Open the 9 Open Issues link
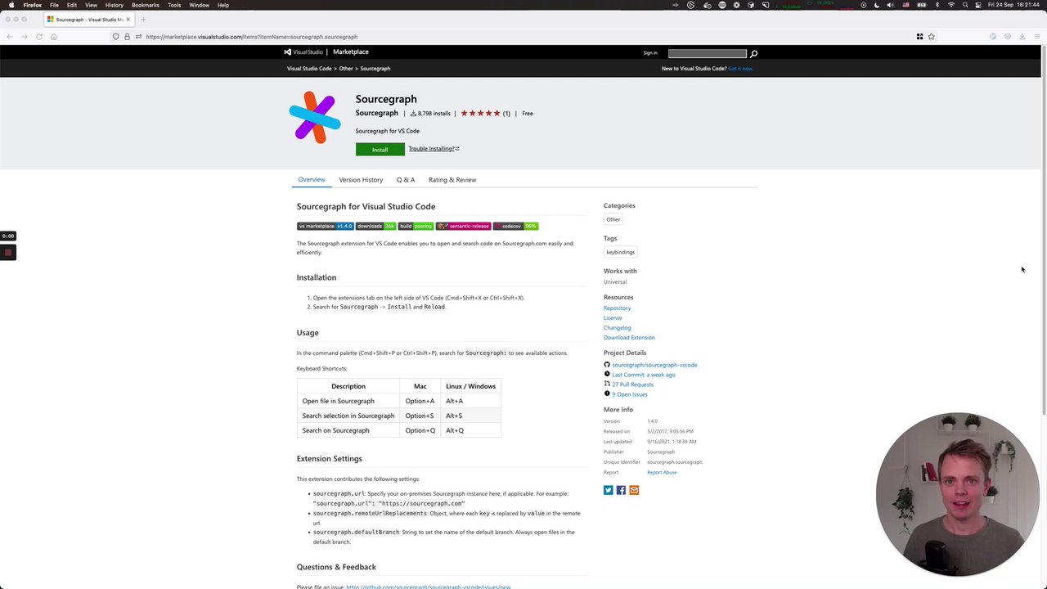The width and height of the screenshot is (1047, 589). (630, 394)
